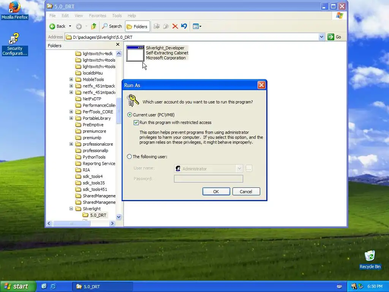Click OK in Run As dialog
Screen dimensions: 389x292
coord(216,192)
